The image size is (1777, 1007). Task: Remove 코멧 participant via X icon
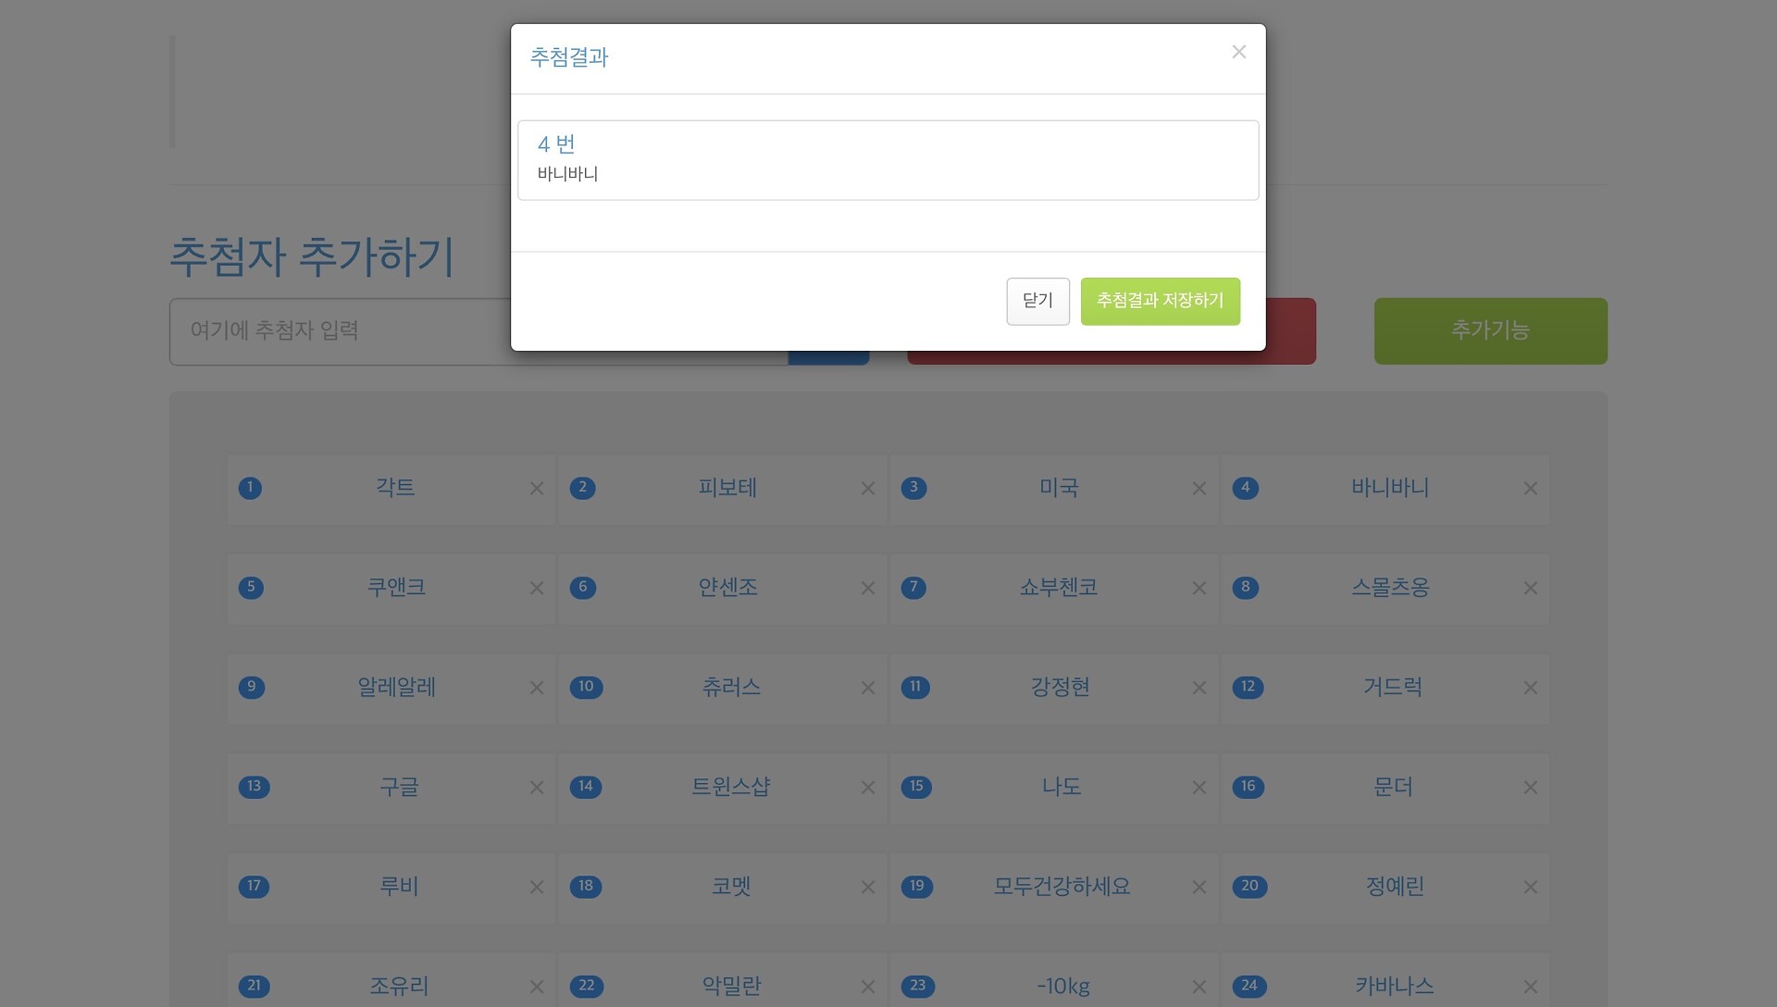tap(868, 888)
